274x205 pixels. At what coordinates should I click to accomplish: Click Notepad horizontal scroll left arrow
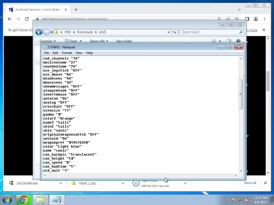click(45, 176)
